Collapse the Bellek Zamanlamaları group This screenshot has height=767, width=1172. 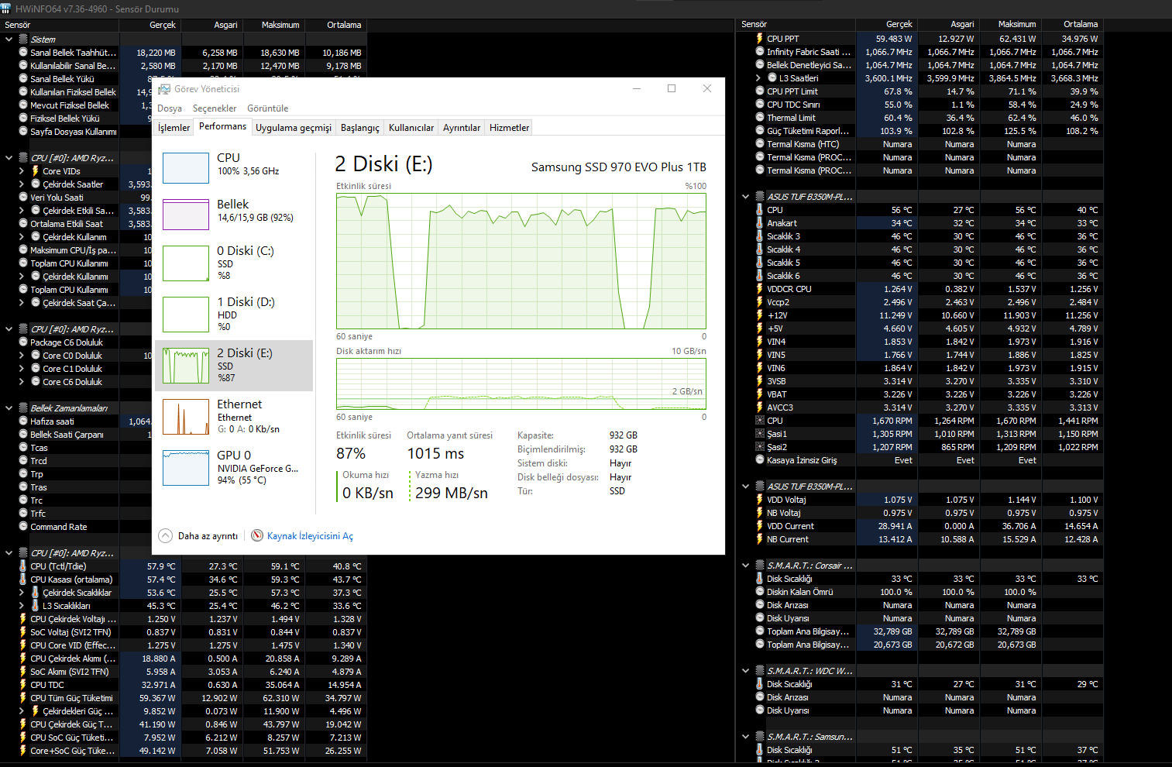click(9, 408)
